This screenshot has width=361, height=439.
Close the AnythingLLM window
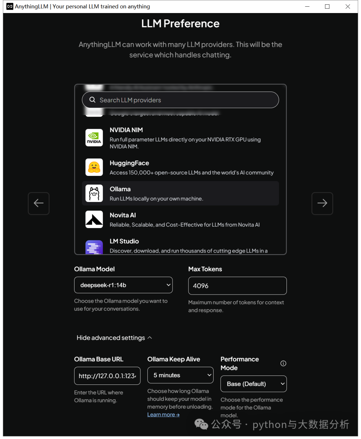click(348, 6)
